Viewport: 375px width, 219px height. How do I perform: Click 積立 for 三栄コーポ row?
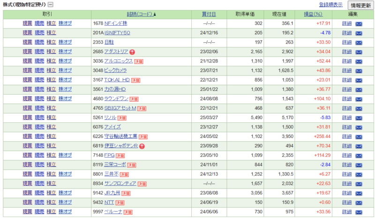(x=51, y=165)
